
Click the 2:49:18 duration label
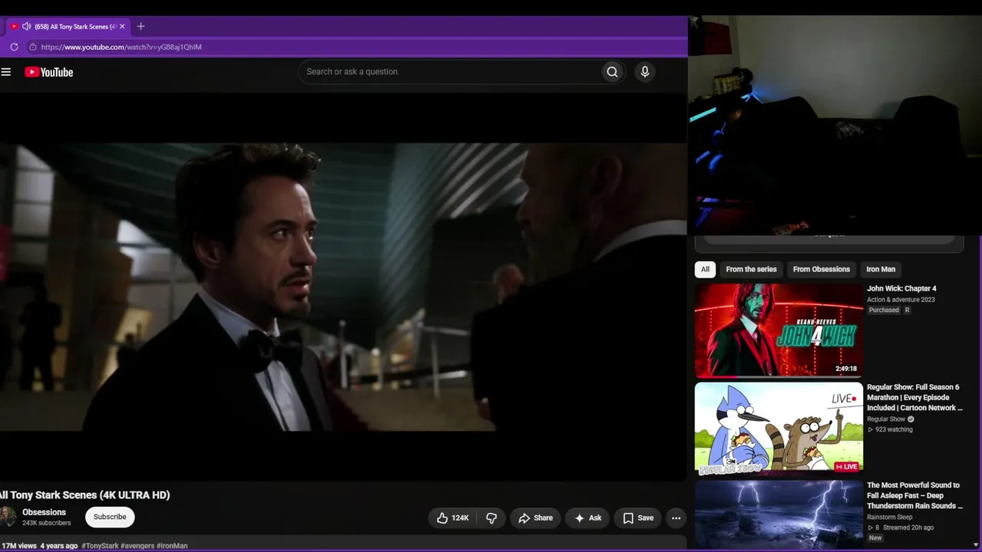pyautogui.click(x=846, y=369)
